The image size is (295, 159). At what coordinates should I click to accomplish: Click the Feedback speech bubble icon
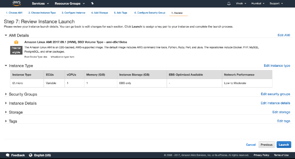[7, 155]
